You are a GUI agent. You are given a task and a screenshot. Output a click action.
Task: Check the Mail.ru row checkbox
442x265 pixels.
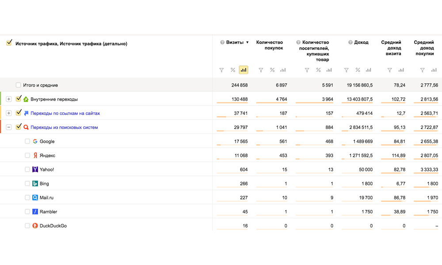[27, 197]
